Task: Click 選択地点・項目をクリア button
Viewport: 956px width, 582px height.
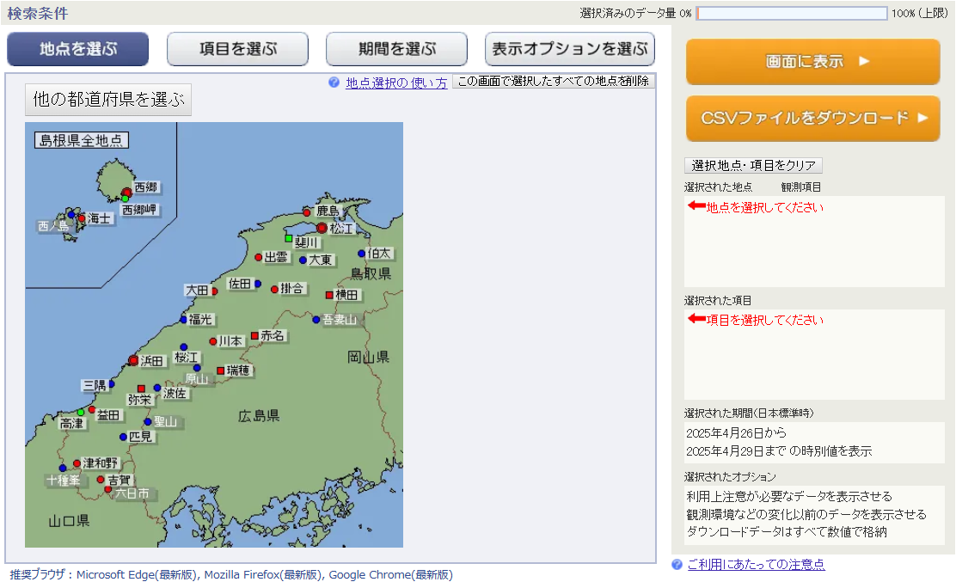Action: (x=753, y=165)
